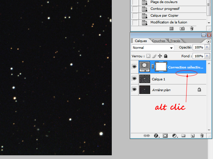The image size is (213, 159).
Task: Click the 'Calque par Copier' history state icon
Action: [144, 16]
